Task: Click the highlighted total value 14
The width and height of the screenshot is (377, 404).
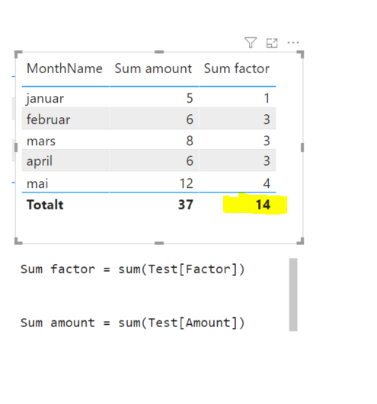Action: pos(263,205)
